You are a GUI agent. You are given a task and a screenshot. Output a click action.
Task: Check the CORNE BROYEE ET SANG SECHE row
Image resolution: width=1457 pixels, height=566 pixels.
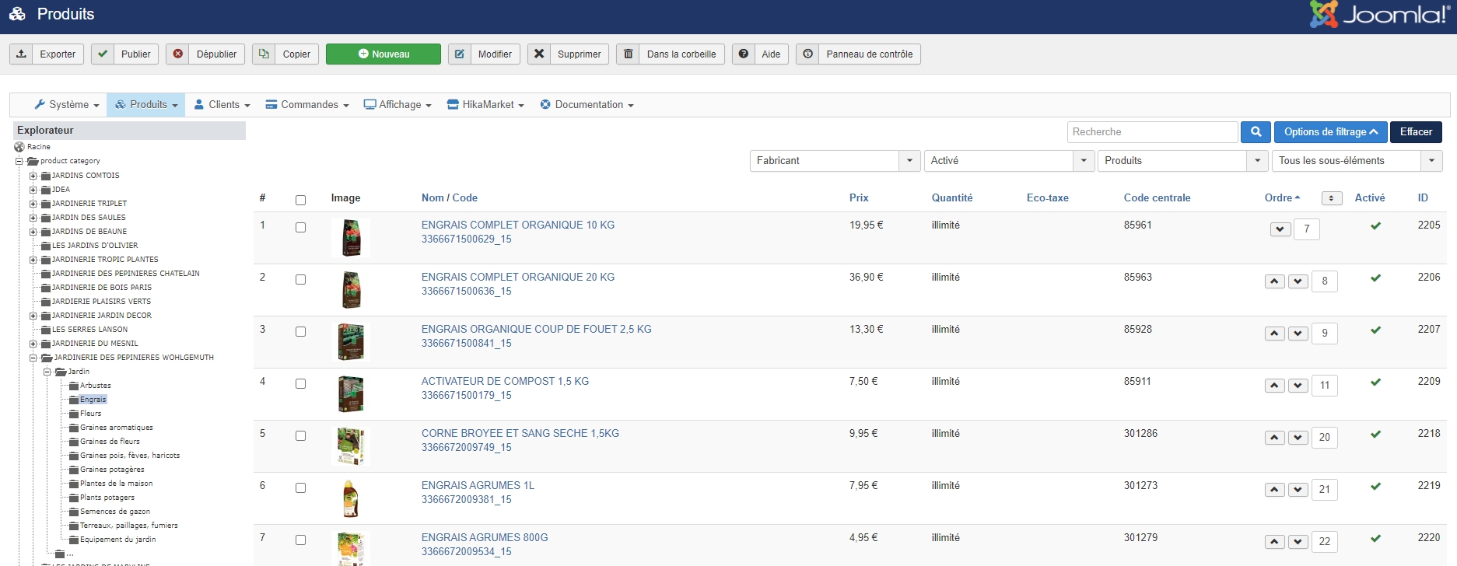point(301,436)
